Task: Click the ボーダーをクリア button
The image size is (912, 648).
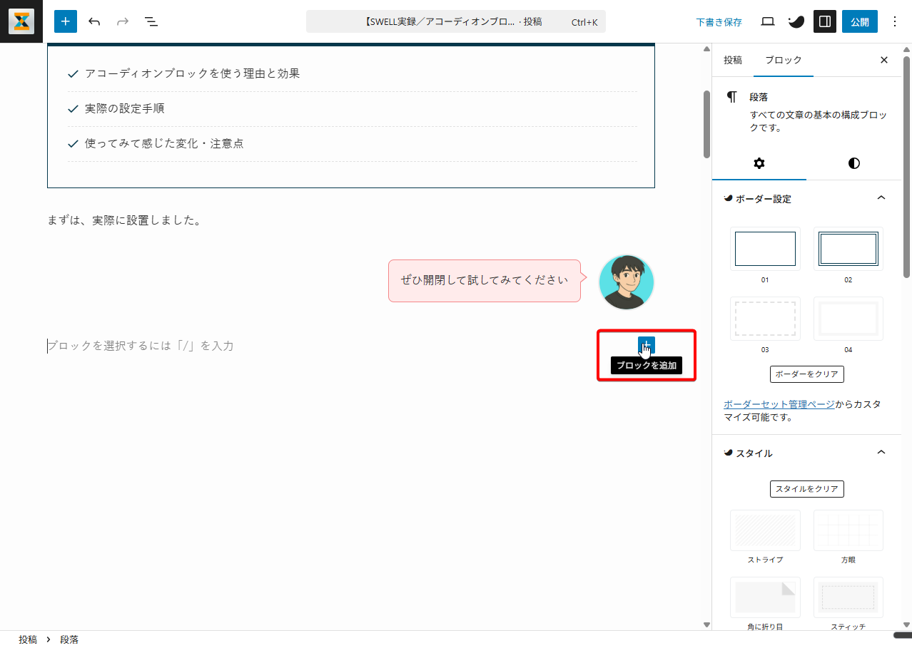Action: tap(806, 374)
